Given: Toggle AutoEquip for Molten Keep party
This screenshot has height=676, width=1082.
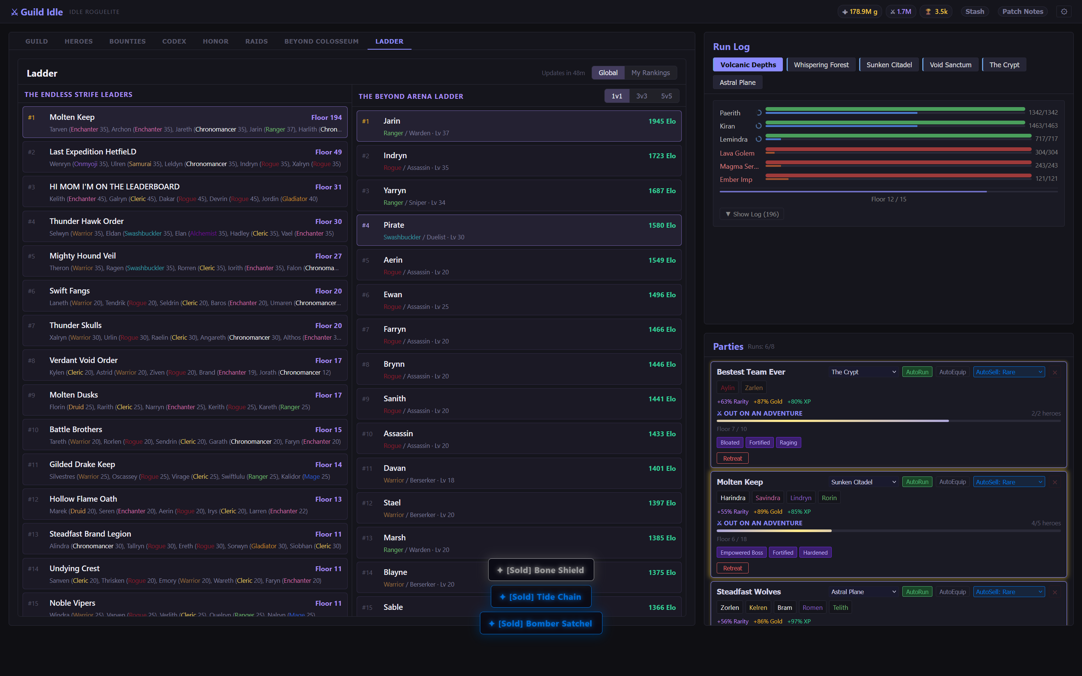Looking at the screenshot, I should tap(952, 481).
